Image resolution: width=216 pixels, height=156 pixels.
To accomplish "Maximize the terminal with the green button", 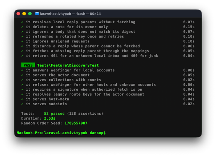I will (30, 14).
